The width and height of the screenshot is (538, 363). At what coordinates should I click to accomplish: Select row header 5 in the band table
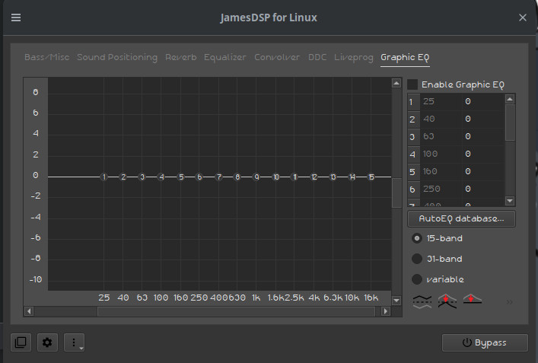tap(413, 171)
